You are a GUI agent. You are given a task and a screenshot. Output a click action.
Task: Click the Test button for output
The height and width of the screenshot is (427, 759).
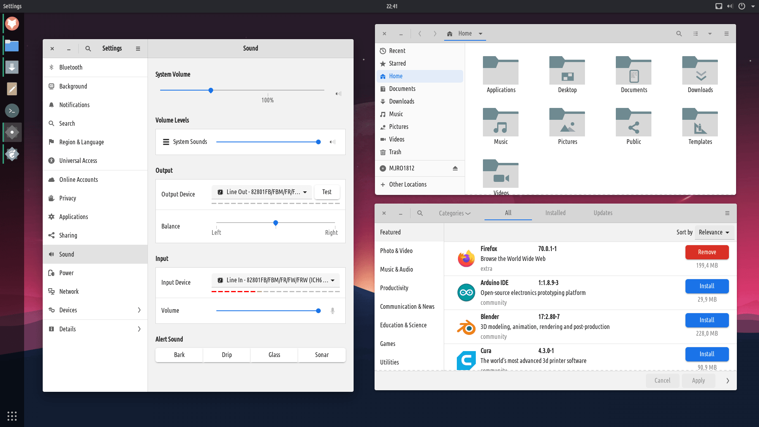[327, 192]
